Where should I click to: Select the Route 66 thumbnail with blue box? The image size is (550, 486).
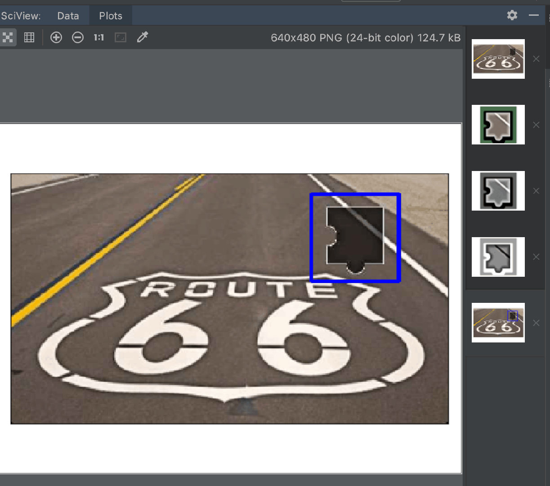[498, 323]
